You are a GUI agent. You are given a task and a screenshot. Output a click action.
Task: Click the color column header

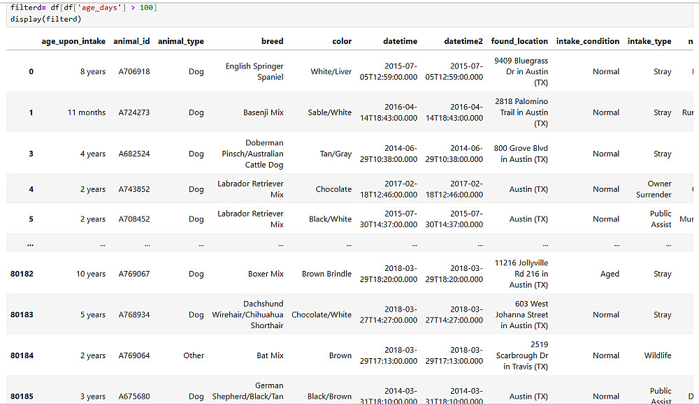point(342,41)
